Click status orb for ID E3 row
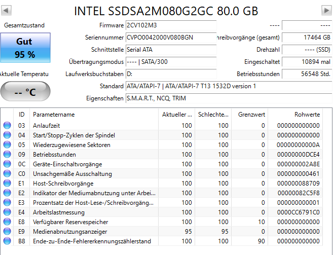Image resolution: width=333 pixels, height=255 pixels. [x=7, y=202]
